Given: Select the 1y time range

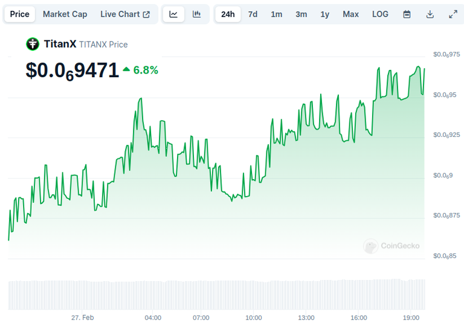Looking at the screenshot, I should pyautogui.click(x=324, y=14).
